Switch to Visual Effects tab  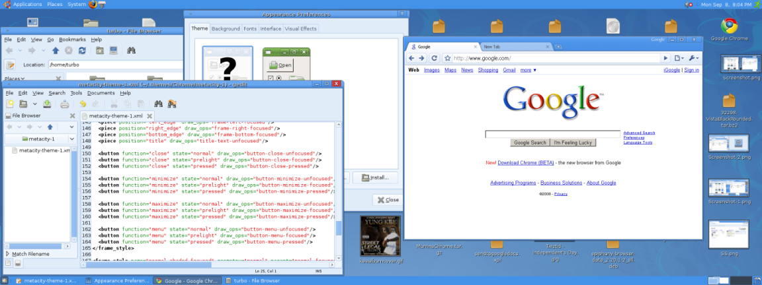(300, 28)
